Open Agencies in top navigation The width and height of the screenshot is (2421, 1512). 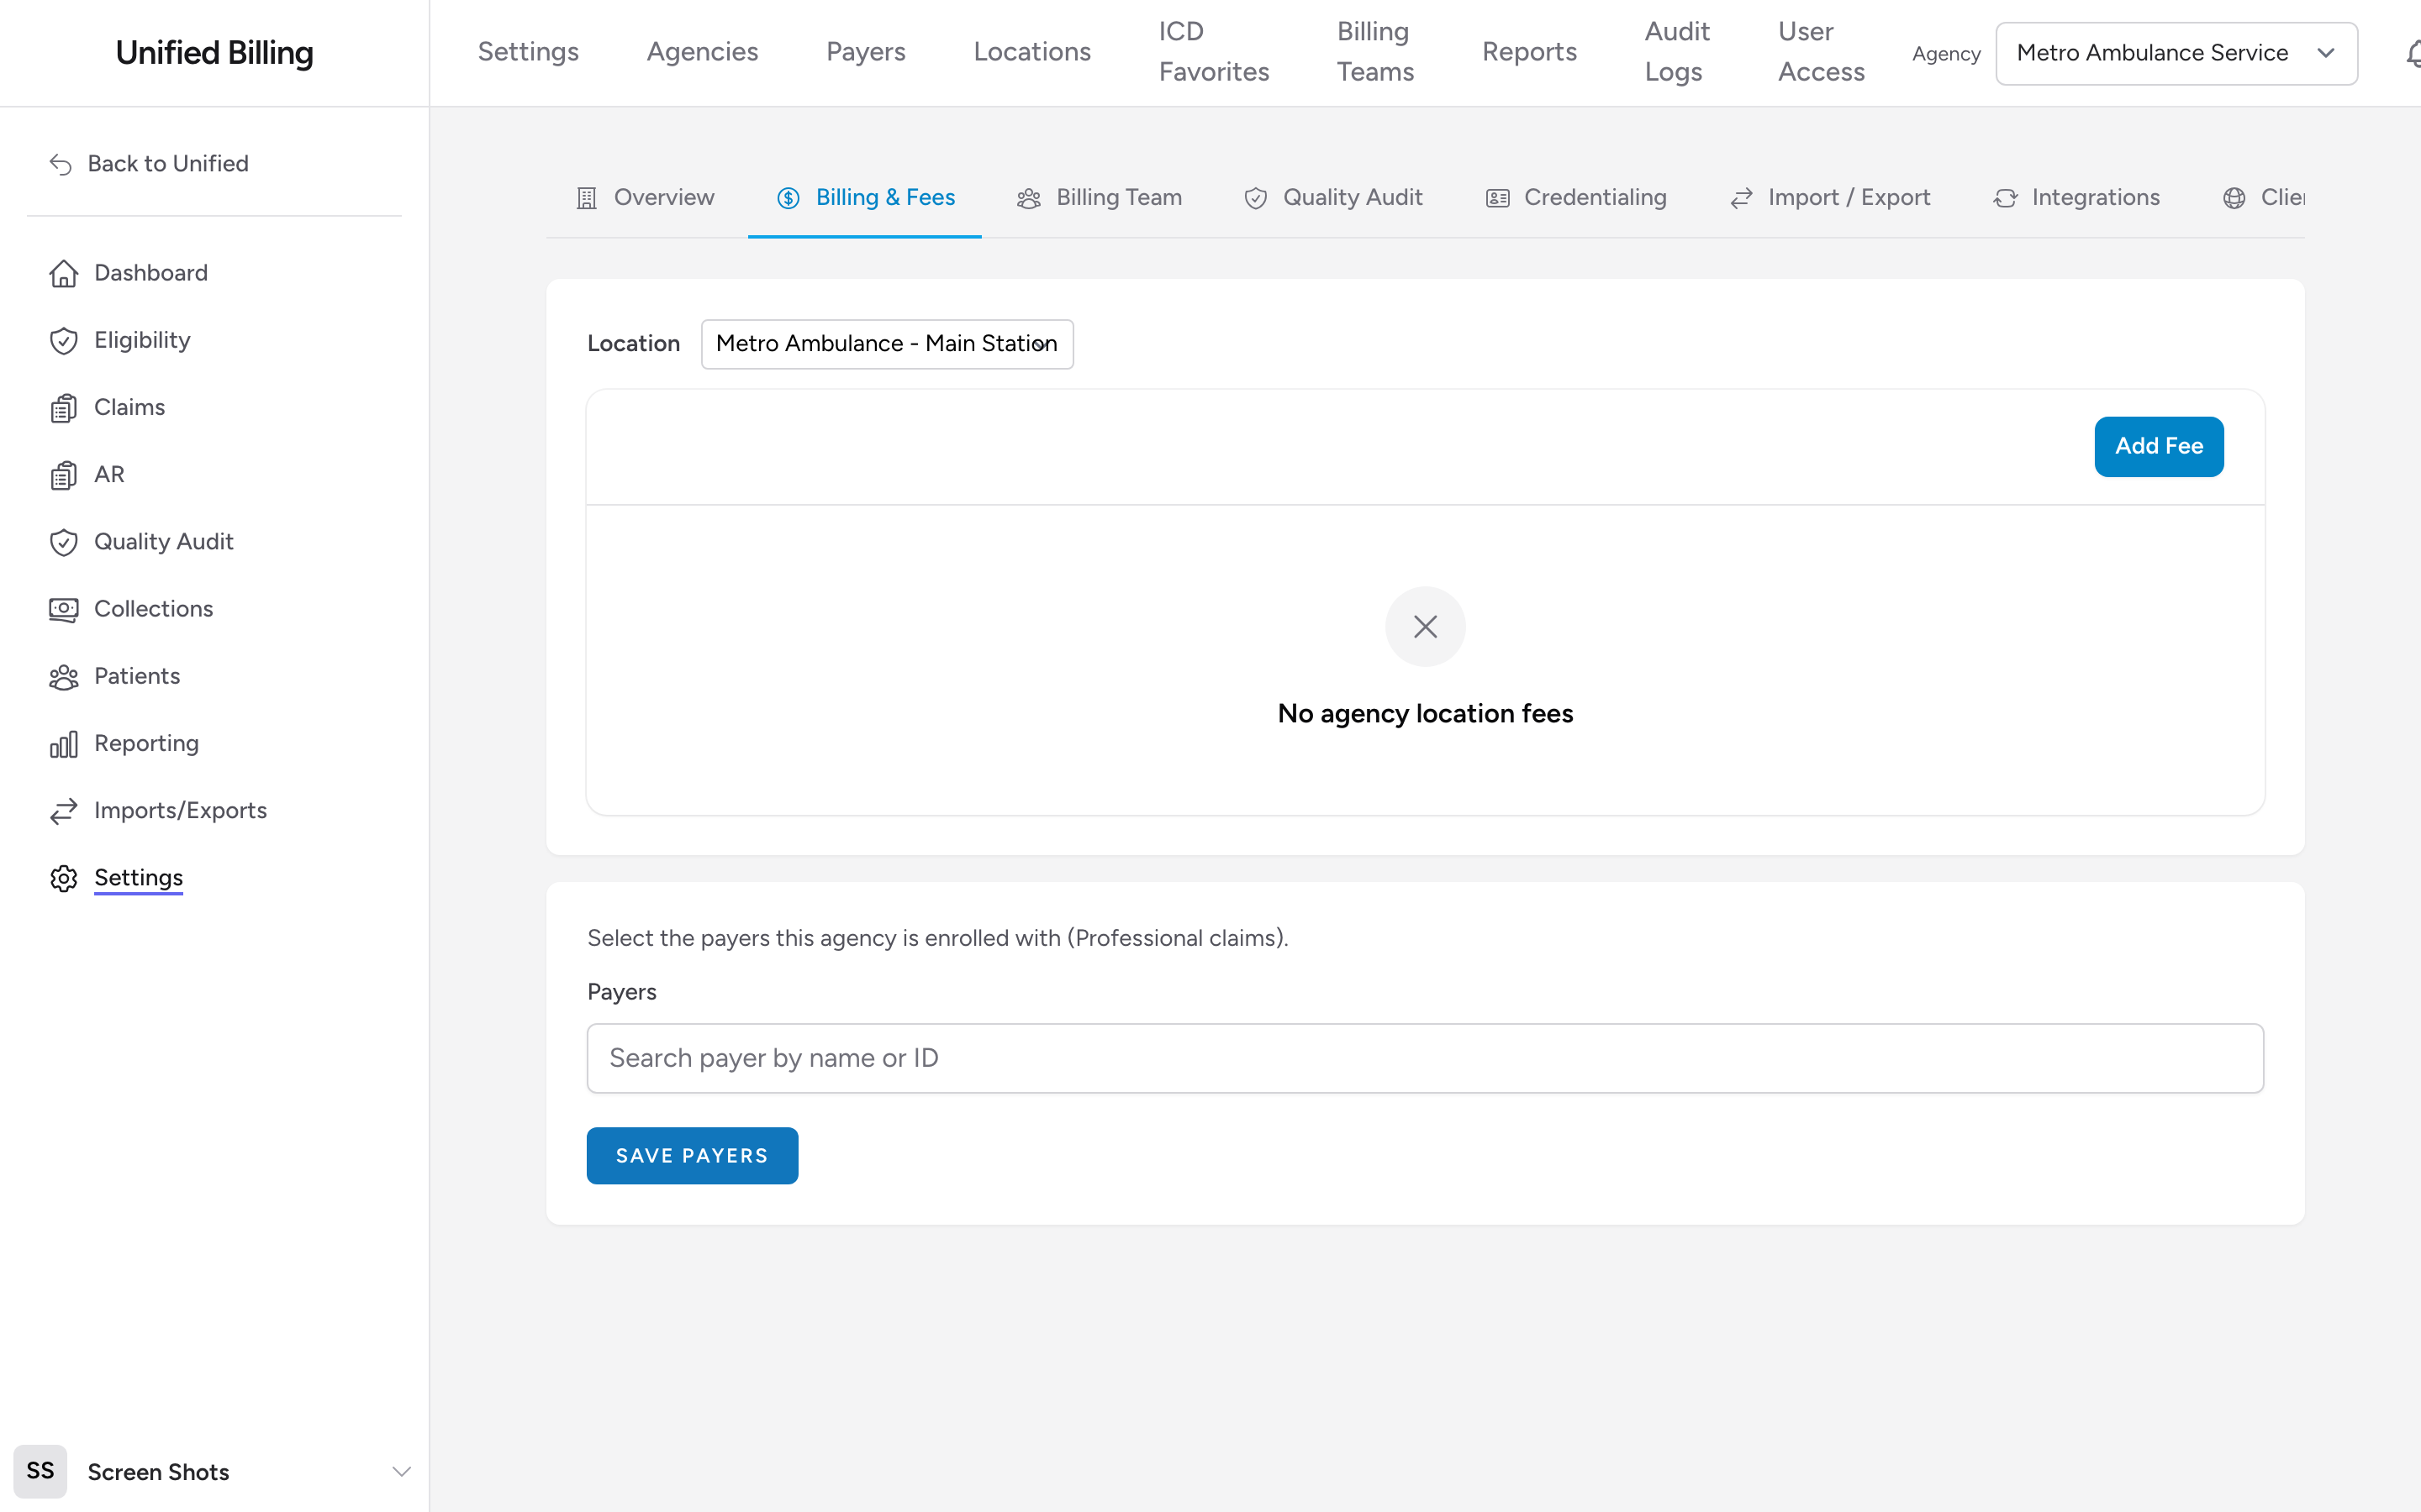702,52
